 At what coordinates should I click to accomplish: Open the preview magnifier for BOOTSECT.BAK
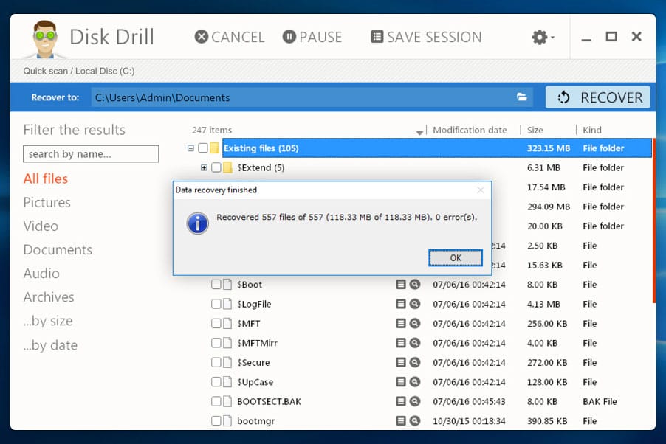click(x=415, y=401)
